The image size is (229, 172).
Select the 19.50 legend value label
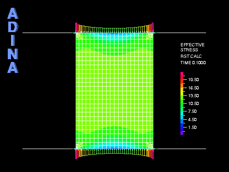tap(193, 80)
